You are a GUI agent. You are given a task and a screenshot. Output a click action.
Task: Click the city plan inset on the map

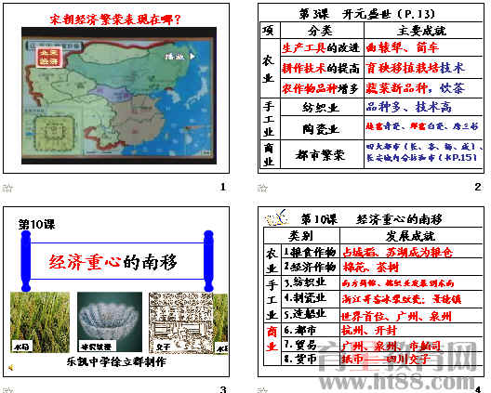55,133
